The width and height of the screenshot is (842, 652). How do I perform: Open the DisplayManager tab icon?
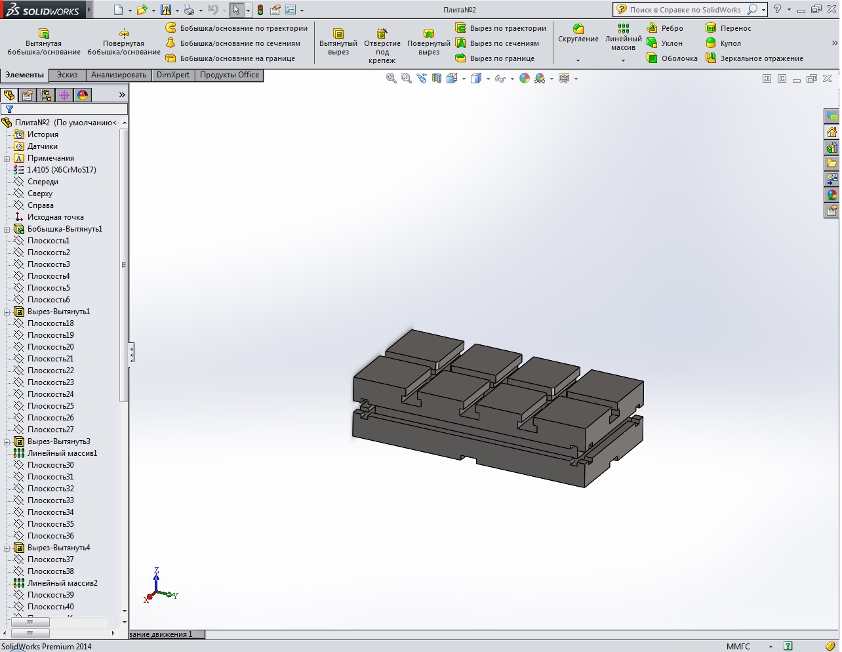pos(83,95)
